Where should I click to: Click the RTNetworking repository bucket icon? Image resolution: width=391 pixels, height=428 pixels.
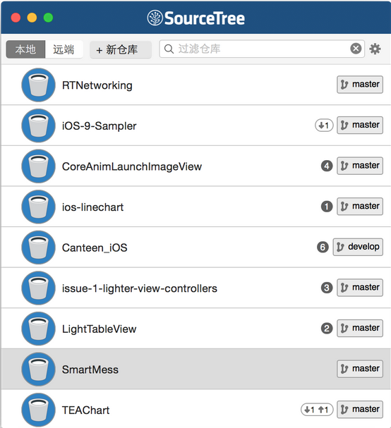point(39,85)
